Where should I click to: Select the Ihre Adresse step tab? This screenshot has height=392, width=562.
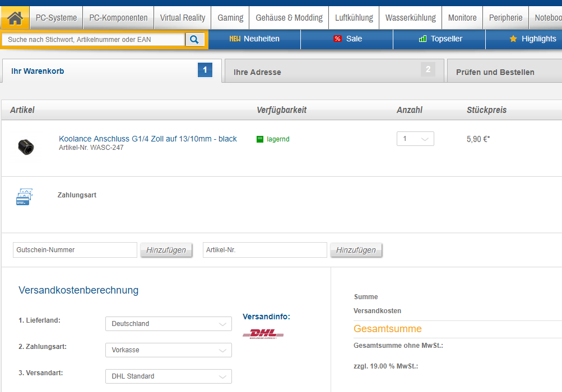click(x=334, y=71)
